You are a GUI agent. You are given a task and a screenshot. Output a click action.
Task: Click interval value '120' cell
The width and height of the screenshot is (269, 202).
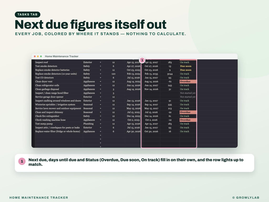pos(113,74)
